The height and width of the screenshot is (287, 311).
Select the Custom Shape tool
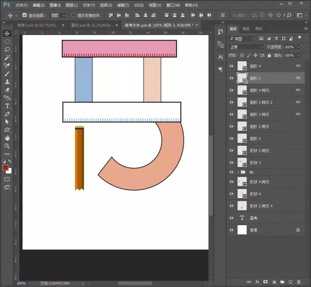click(x=7, y=130)
